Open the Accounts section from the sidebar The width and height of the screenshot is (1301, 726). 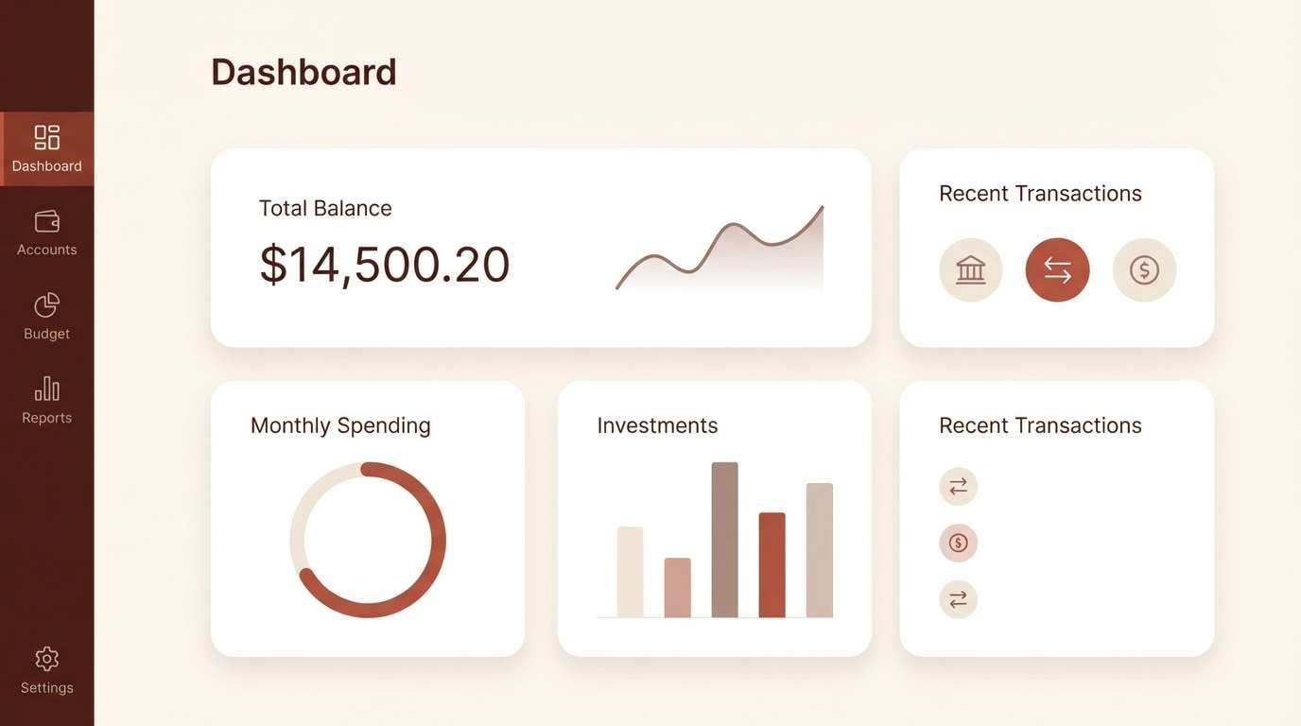46,221
